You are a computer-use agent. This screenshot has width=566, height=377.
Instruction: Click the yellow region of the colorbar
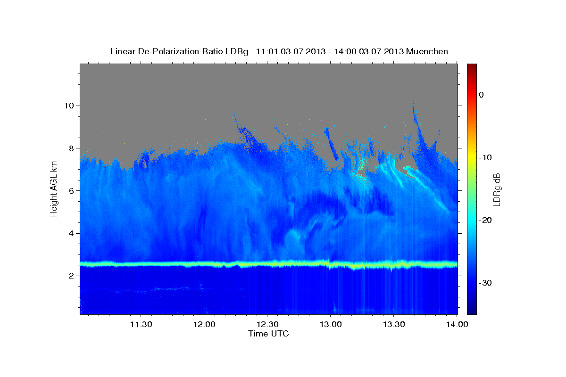[x=472, y=157]
